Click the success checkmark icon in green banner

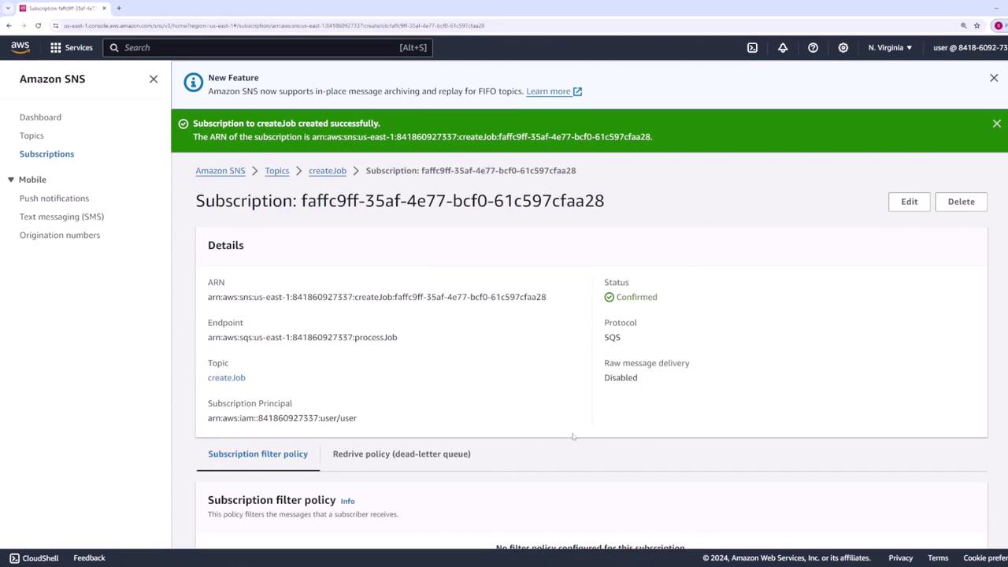coord(183,124)
